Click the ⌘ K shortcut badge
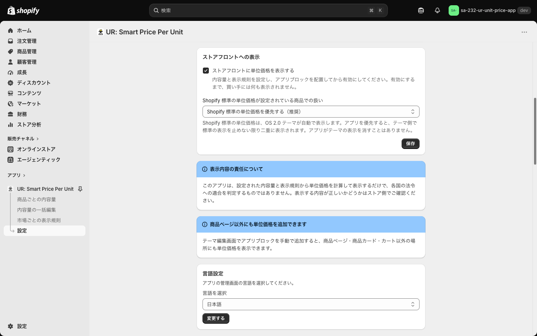Viewport: 537px width, 336px height. point(376,10)
